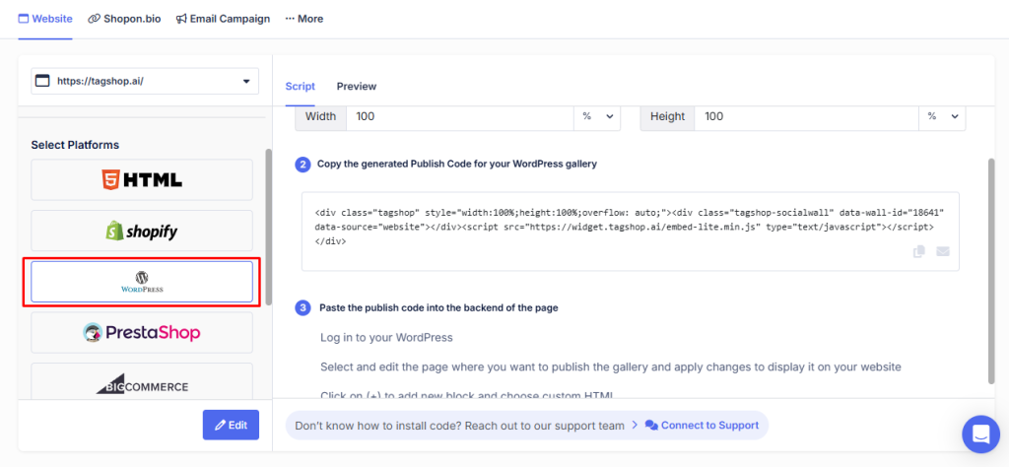1009x467 pixels.
Task: Open the Width unit dropdown
Action: [597, 116]
